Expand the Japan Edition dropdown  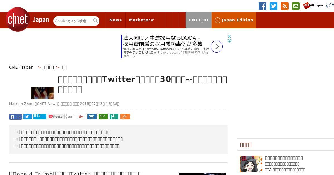tap(234, 20)
